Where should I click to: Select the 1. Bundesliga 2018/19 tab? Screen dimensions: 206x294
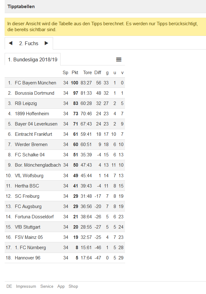pyautogui.click(x=33, y=60)
